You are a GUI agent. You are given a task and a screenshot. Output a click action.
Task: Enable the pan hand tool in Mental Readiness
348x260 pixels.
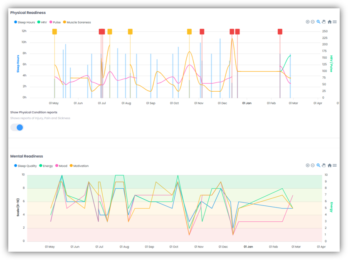coord(324,165)
